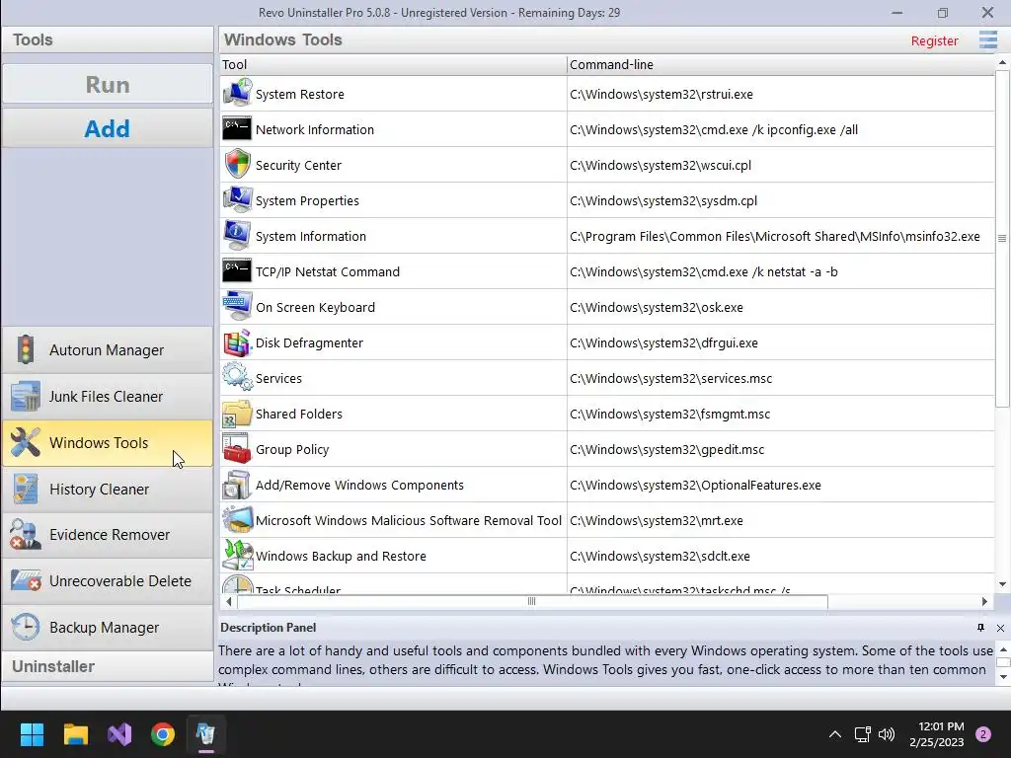This screenshot has width=1011, height=758.
Task: Click the Add/Remove Windows Components icon
Action: click(237, 485)
